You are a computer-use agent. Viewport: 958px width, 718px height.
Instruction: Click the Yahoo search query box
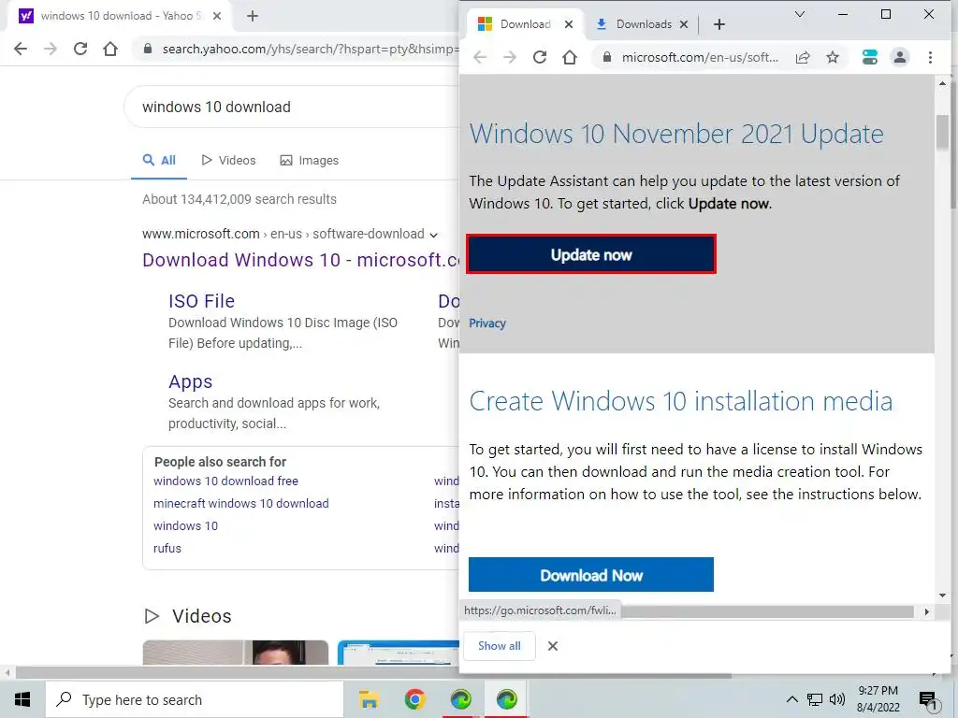coord(293,107)
